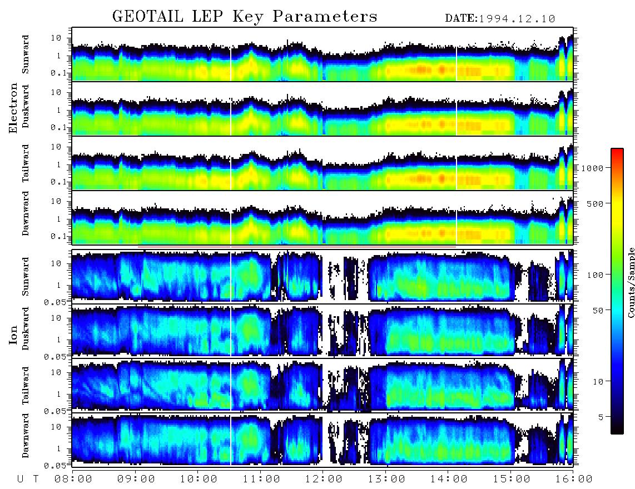Click the Ion Duskward spectrogram panel

tap(323, 331)
